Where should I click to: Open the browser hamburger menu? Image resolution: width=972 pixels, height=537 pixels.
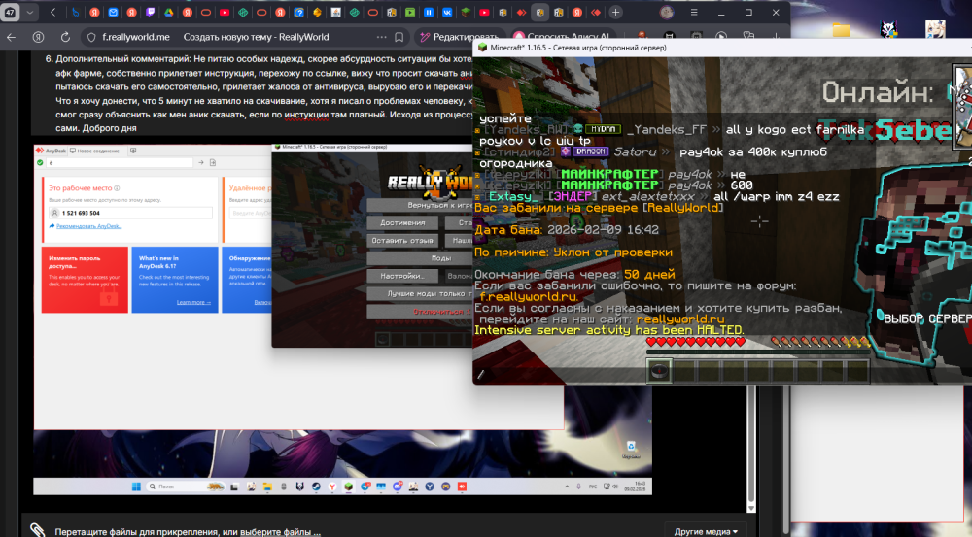(694, 13)
